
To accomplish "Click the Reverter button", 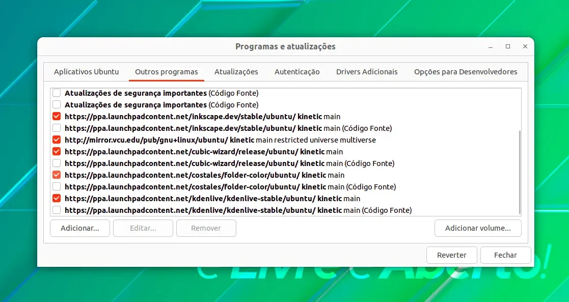I will (x=452, y=255).
